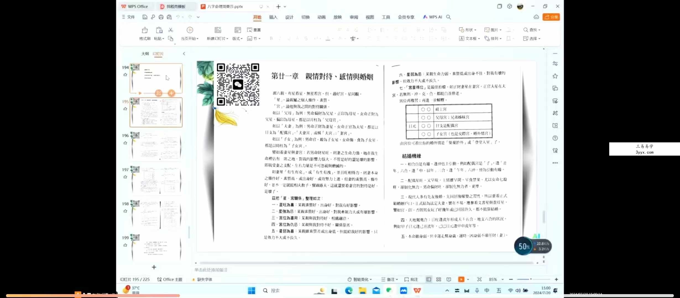This screenshot has width=680, height=298.
Task: Expand the quick access toolbar customize chevron
Action: pos(198,17)
